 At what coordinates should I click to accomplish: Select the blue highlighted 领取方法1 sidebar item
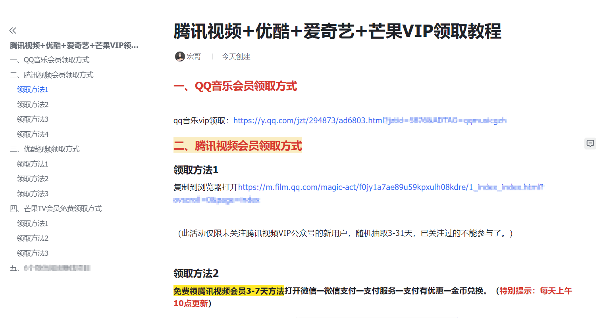click(32, 90)
